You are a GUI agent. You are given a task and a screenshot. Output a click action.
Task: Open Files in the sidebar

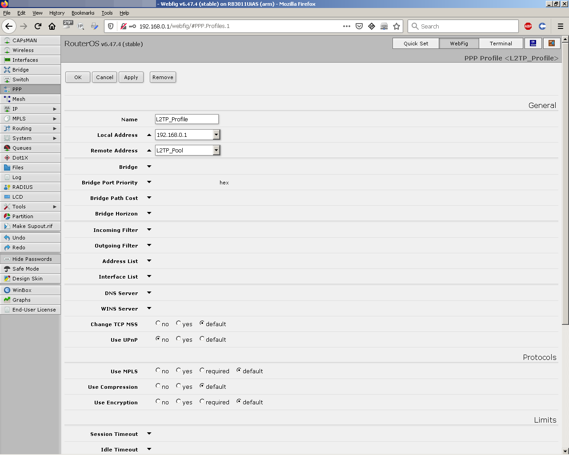30,168
